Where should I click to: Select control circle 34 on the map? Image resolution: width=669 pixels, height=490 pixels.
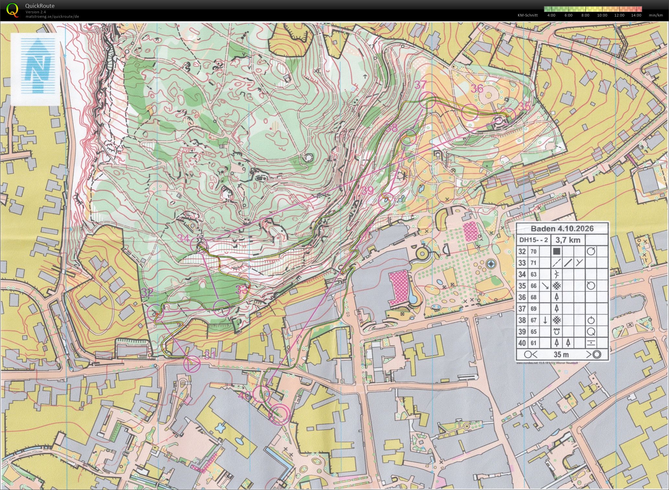pyautogui.click(x=199, y=245)
